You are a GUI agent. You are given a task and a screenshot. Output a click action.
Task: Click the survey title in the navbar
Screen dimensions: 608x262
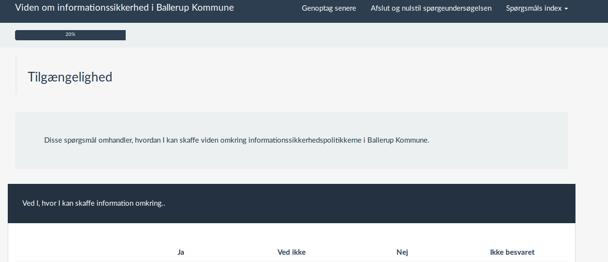pyautogui.click(x=124, y=8)
